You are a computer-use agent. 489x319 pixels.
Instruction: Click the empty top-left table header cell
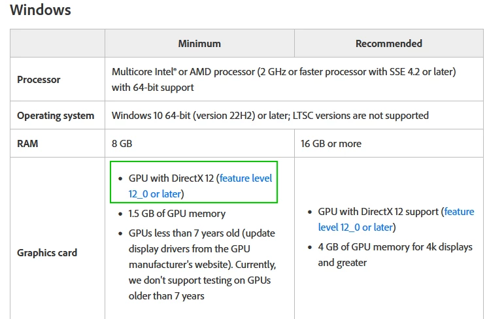pyautogui.click(x=58, y=43)
